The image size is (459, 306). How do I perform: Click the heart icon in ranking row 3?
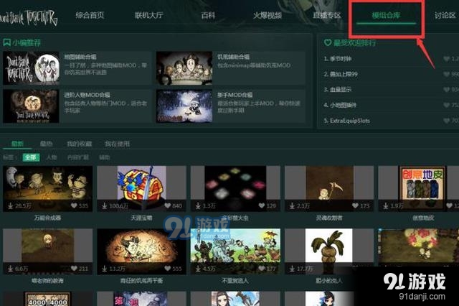[x=446, y=89]
